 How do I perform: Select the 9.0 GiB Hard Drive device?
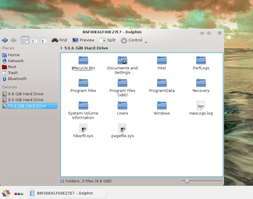coord(23,100)
